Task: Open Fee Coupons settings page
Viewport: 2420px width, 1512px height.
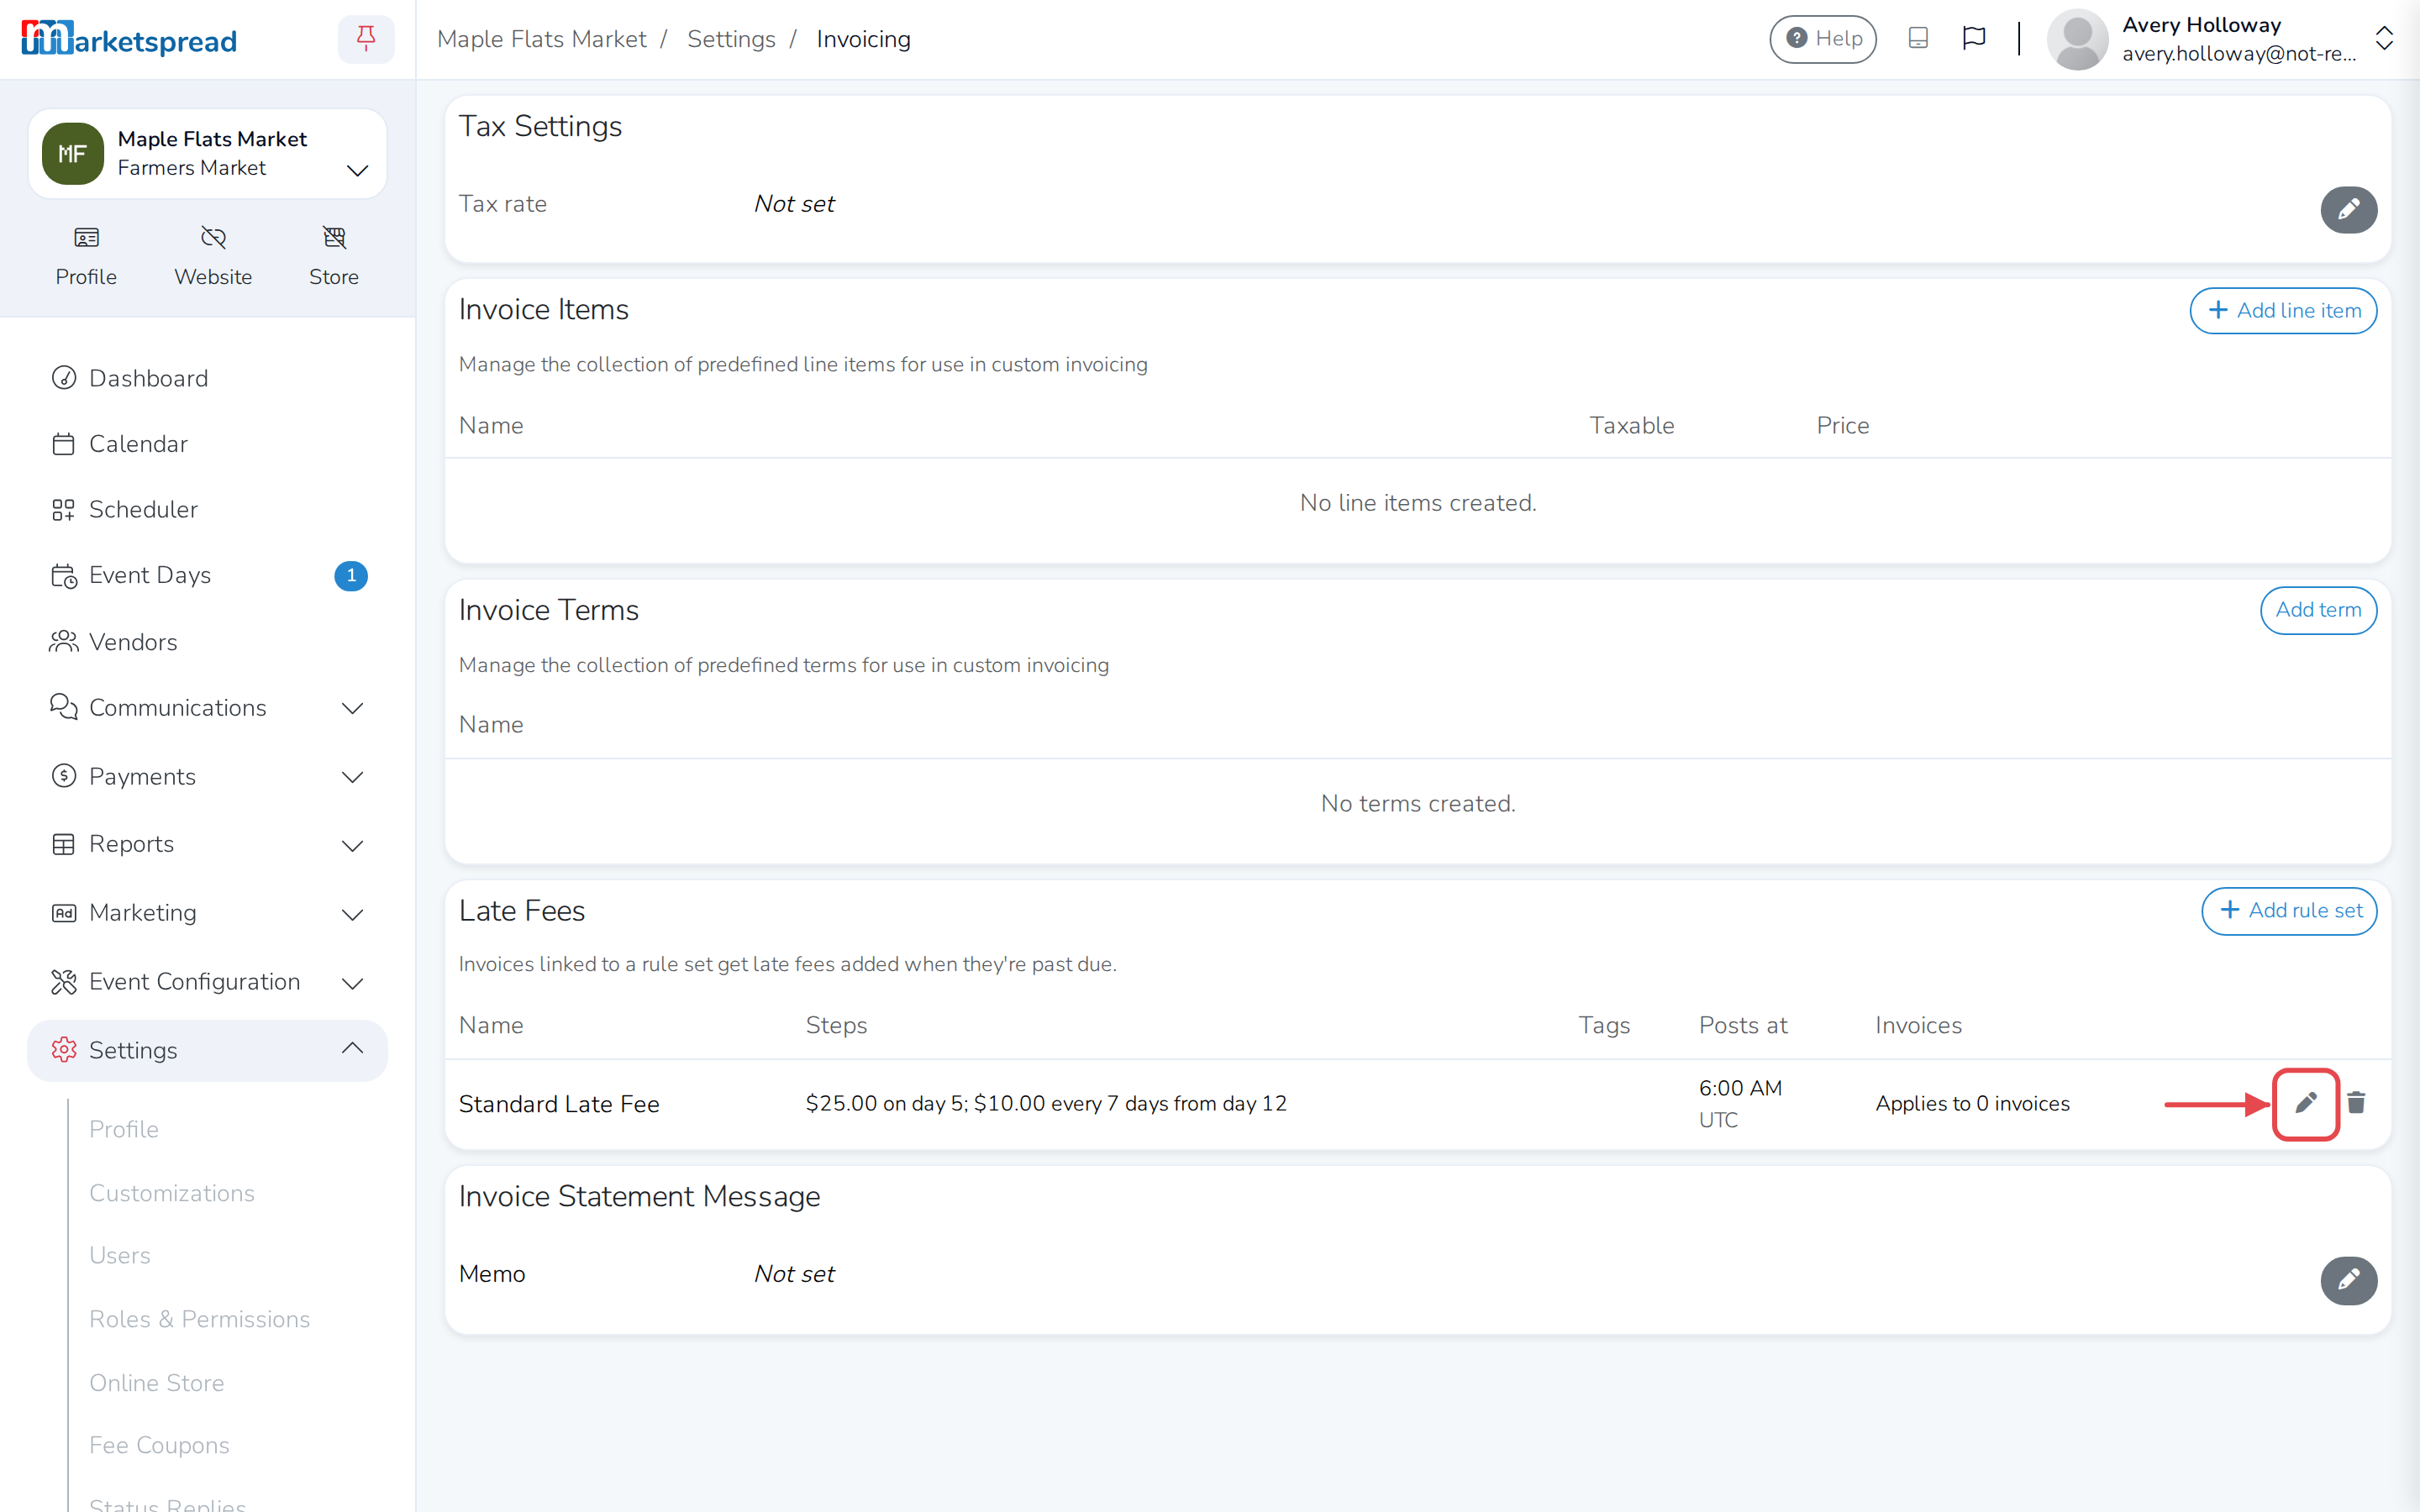Action: (x=159, y=1445)
